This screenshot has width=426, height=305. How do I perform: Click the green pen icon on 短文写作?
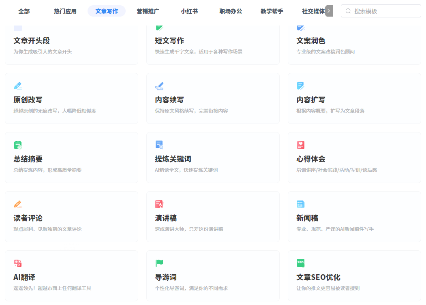tap(159, 28)
